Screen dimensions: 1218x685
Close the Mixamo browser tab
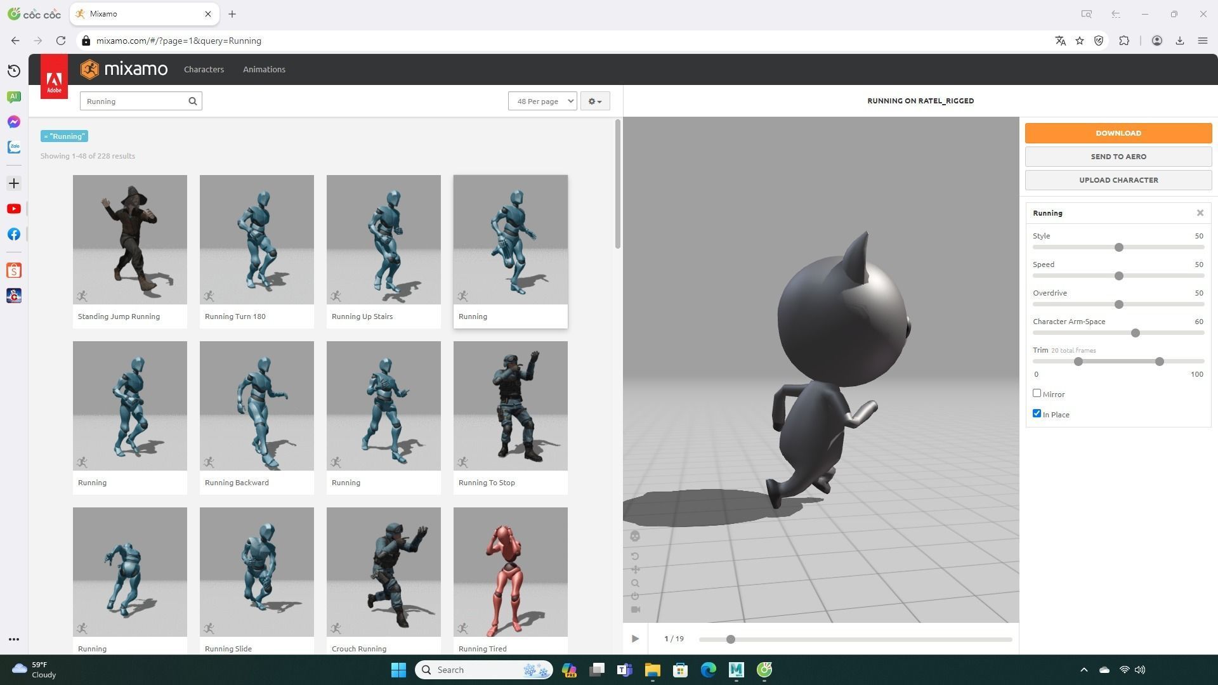[x=208, y=14]
